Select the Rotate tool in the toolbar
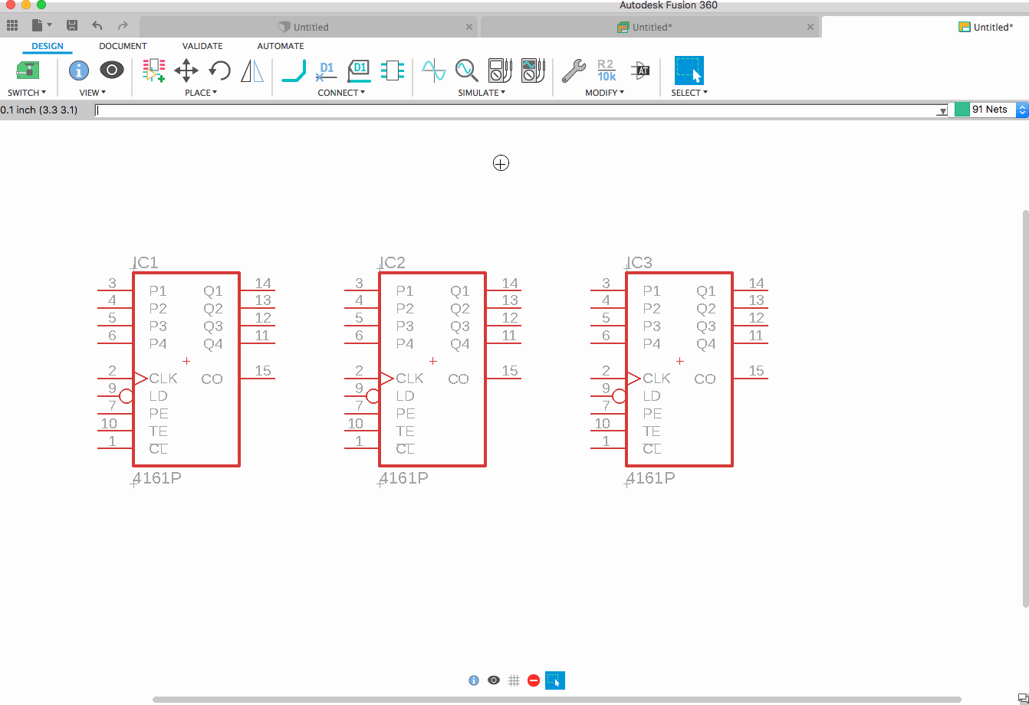Screen dimensions: 1029x705 point(220,71)
